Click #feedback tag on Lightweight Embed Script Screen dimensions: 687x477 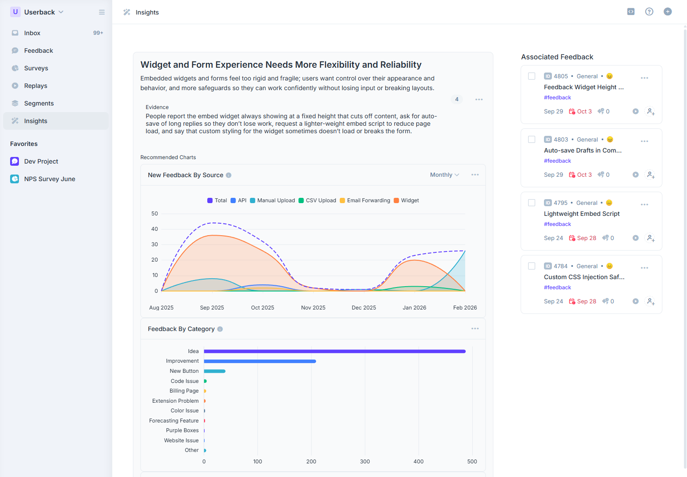(x=557, y=224)
